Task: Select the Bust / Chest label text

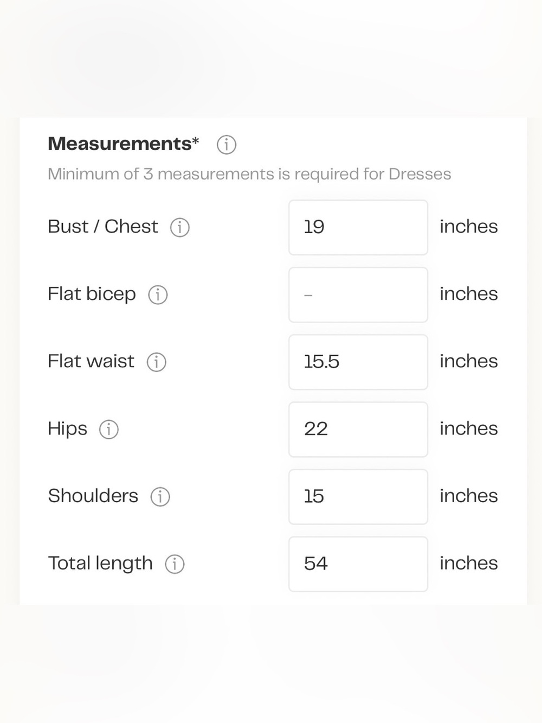Action: point(103,227)
